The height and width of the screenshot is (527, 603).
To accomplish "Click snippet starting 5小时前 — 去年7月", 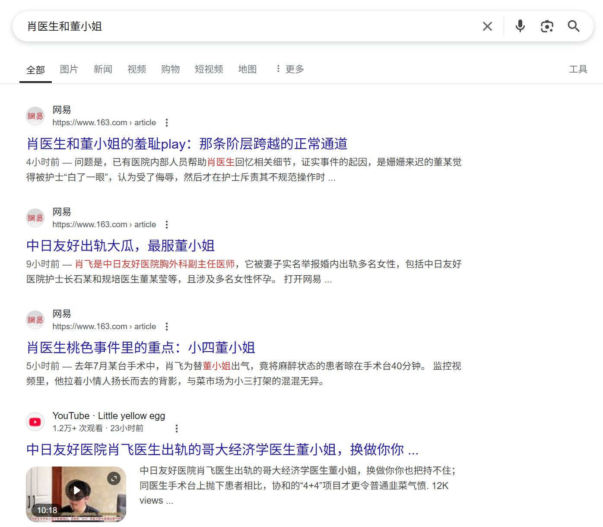I will [244, 374].
